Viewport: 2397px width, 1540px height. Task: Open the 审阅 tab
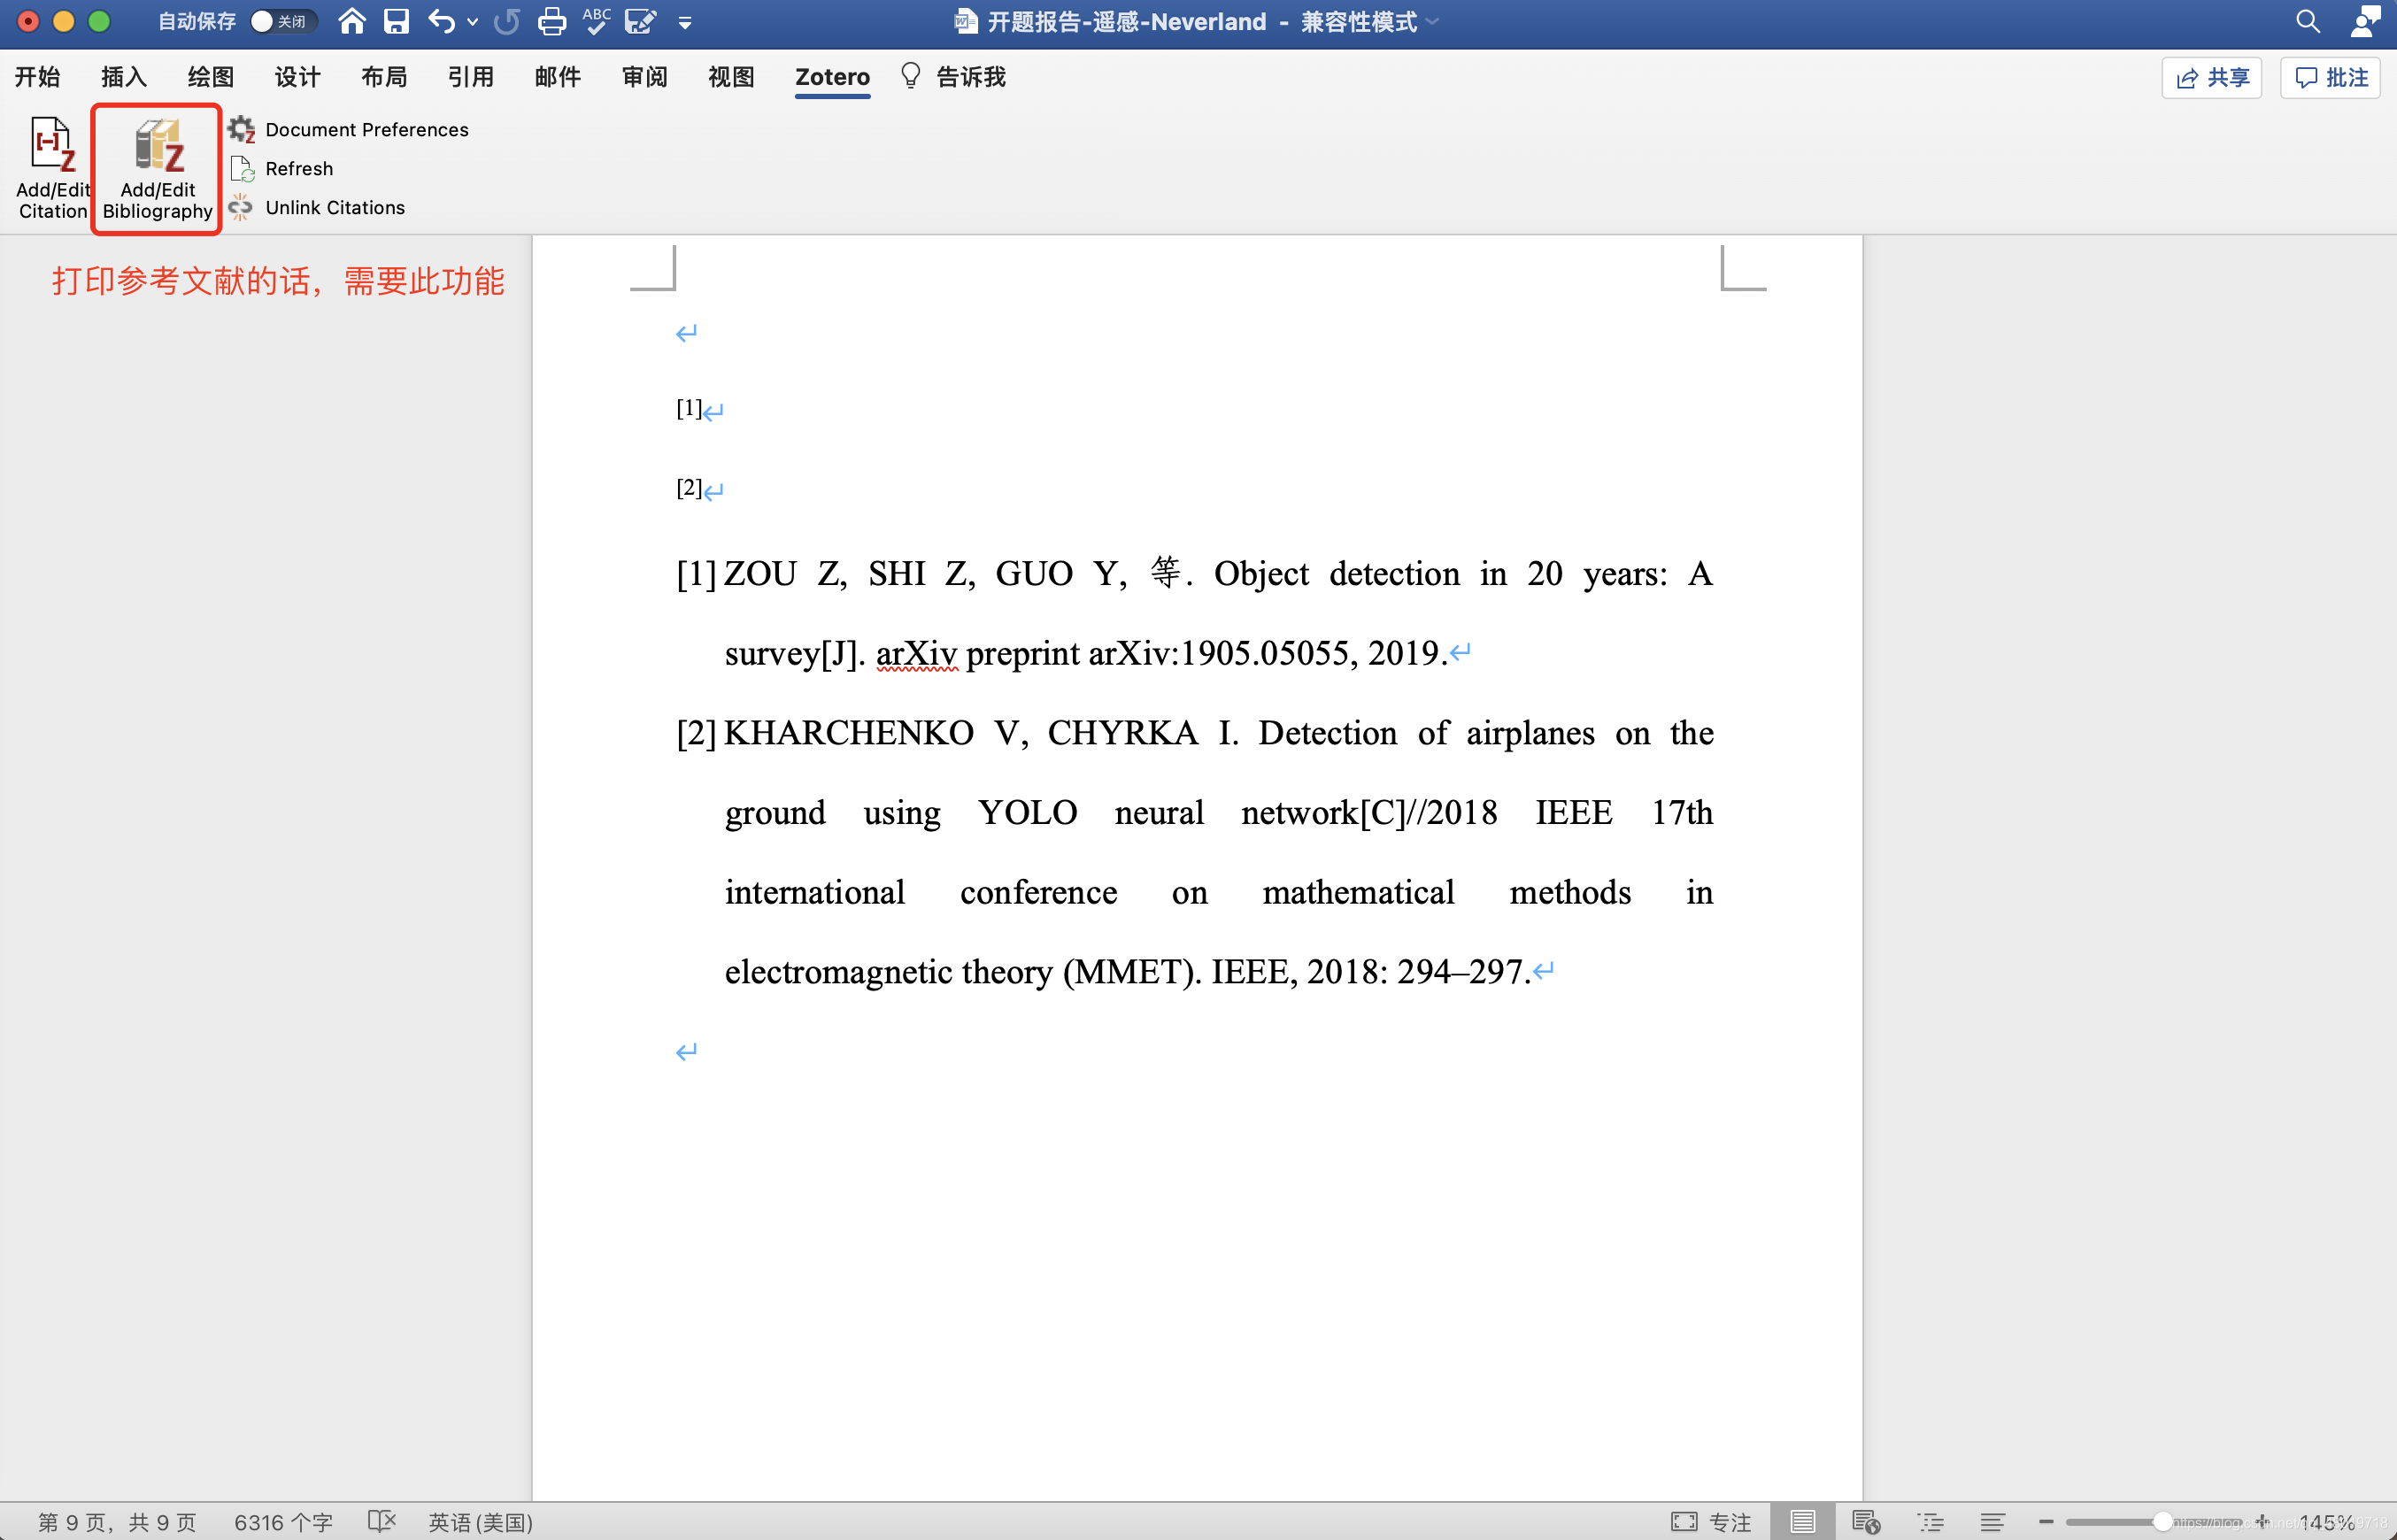tap(644, 77)
